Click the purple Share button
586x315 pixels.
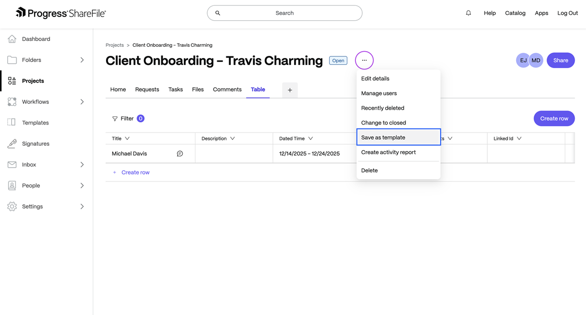tap(560, 61)
